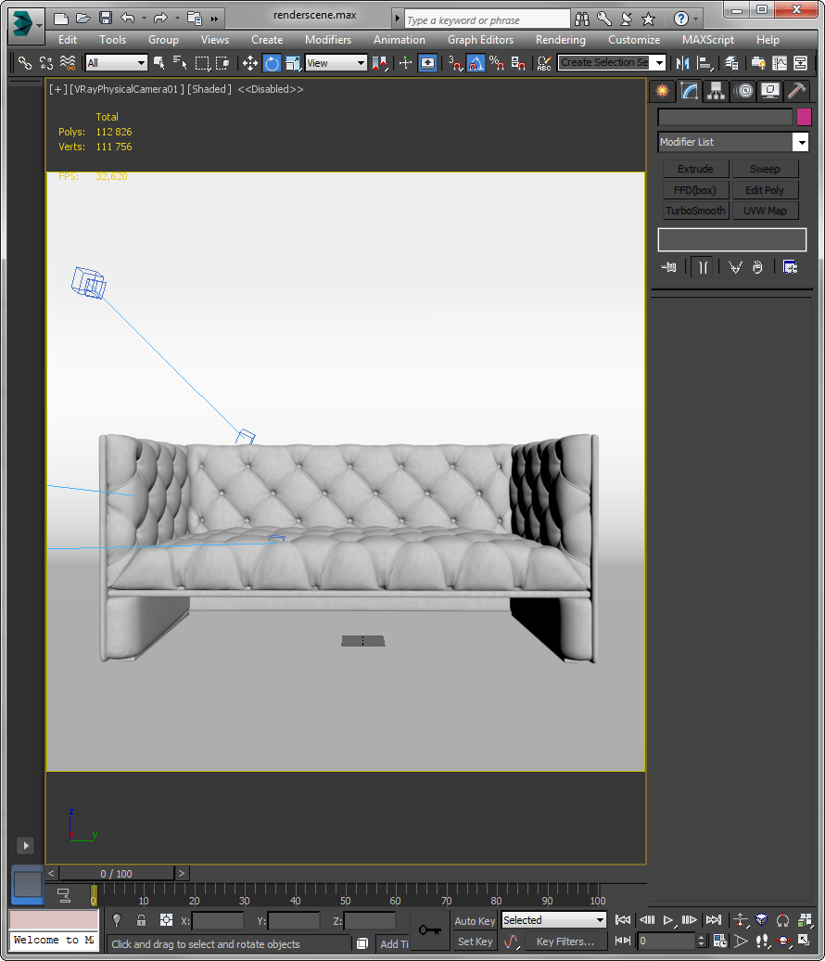Image resolution: width=825 pixels, height=961 pixels.
Task: Click the Pin Stack icon
Action: (668, 267)
